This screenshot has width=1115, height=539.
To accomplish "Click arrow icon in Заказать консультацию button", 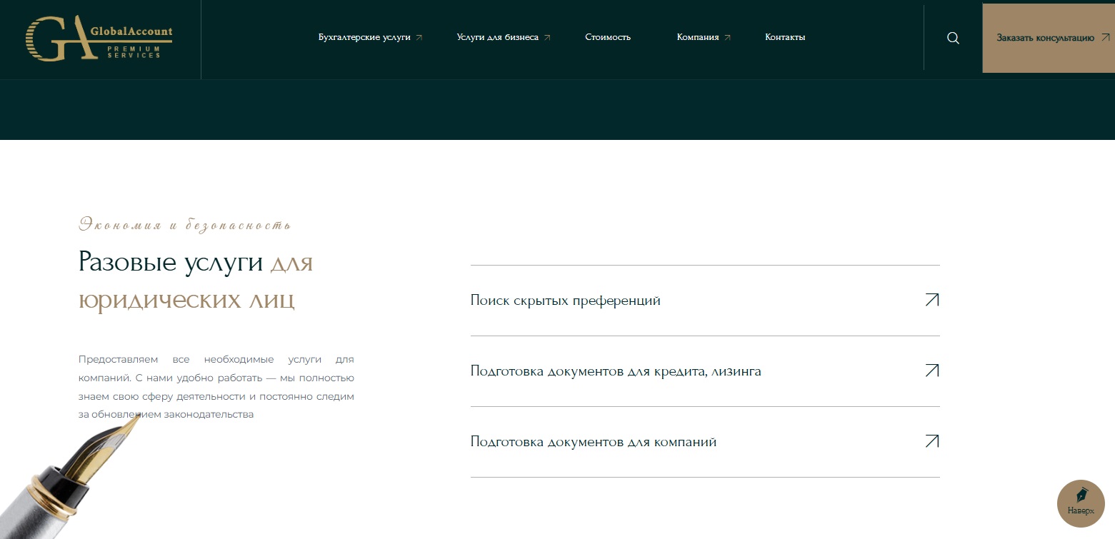I will pyautogui.click(x=1105, y=38).
